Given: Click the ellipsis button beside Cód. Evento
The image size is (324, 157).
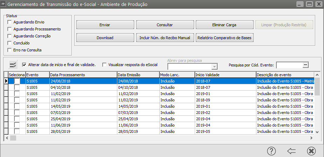Looking at the screenshot, I should [305, 65].
